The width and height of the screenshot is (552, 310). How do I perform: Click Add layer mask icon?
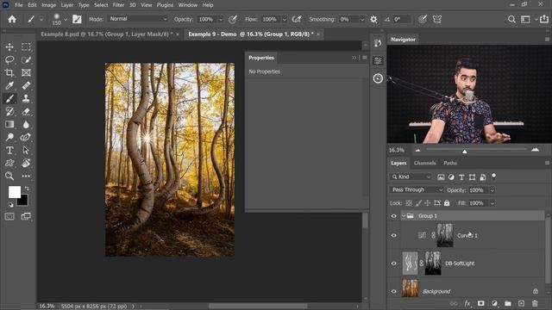pyautogui.click(x=480, y=303)
